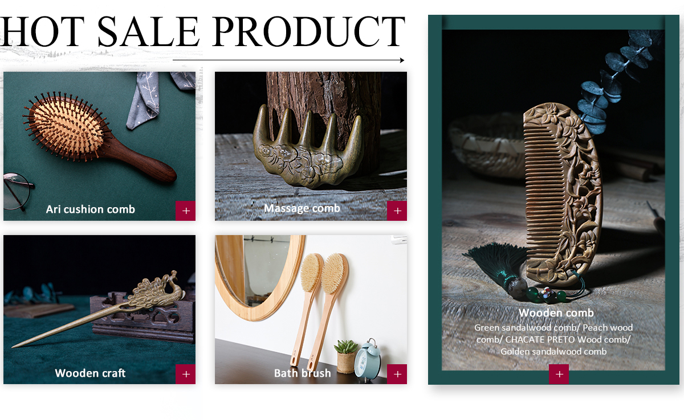Open the Bath brush label

[302, 373]
